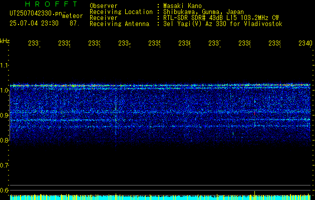The height and width of the screenshot is (200, 315).
Task: Click the 0.8 frequency axis label
Action: 4,140
